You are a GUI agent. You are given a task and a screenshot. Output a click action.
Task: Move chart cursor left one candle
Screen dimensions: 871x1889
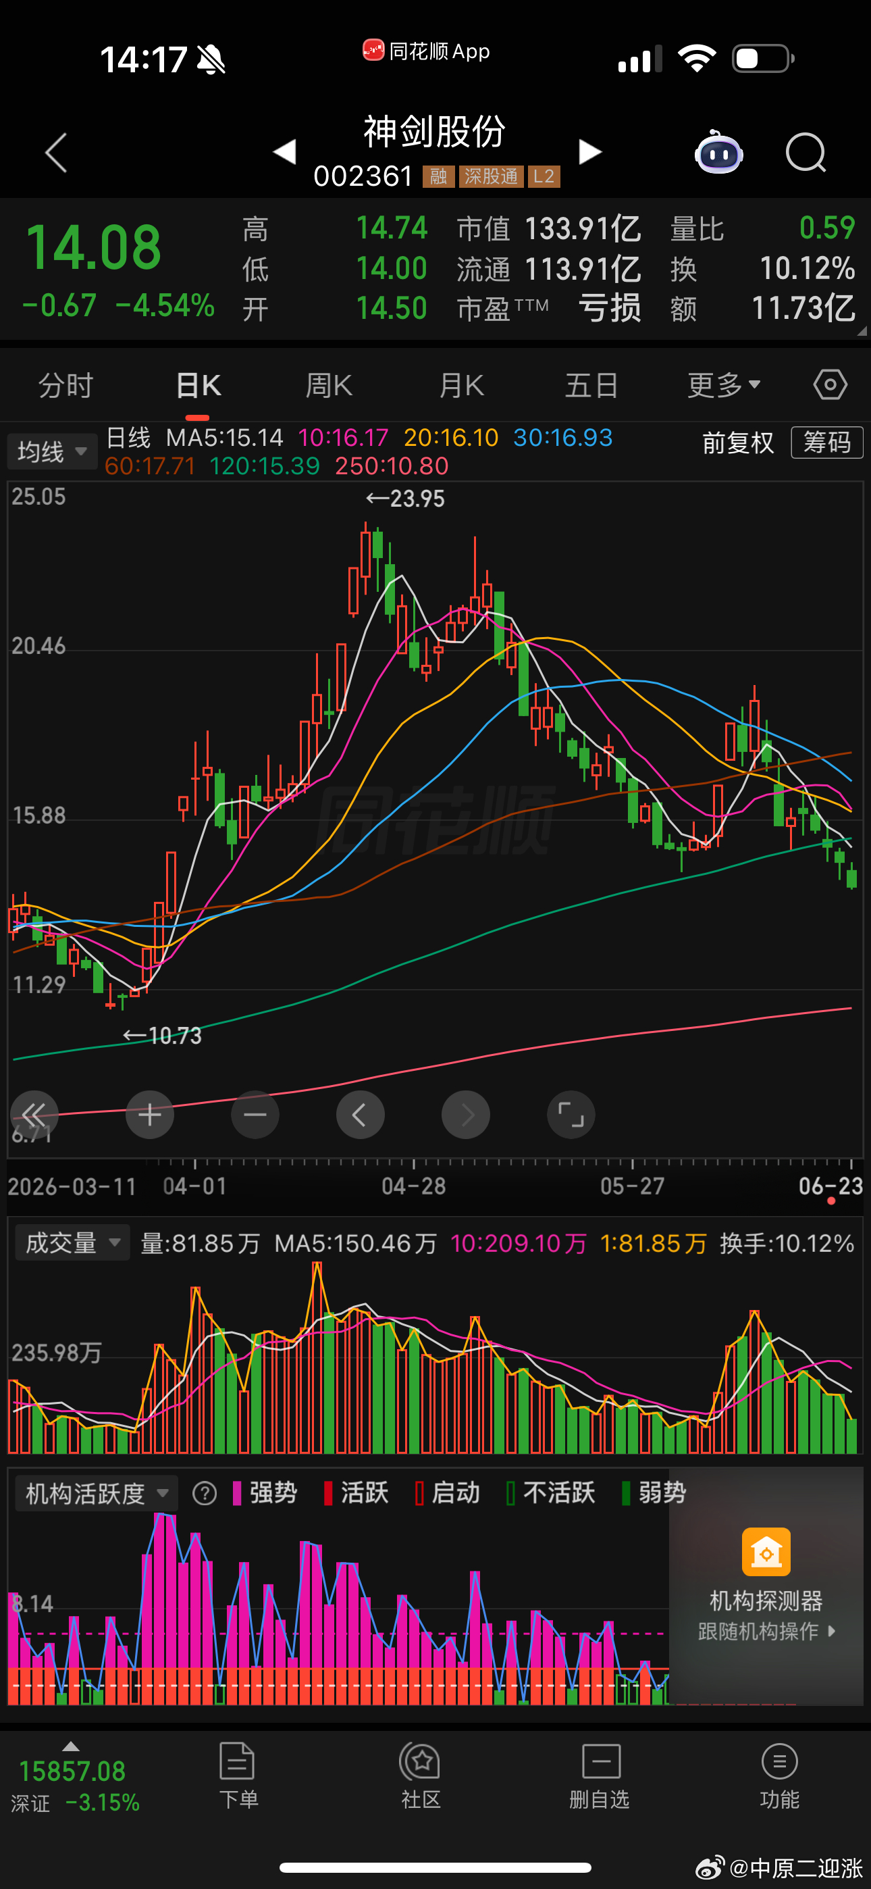tap(360, 1115)
